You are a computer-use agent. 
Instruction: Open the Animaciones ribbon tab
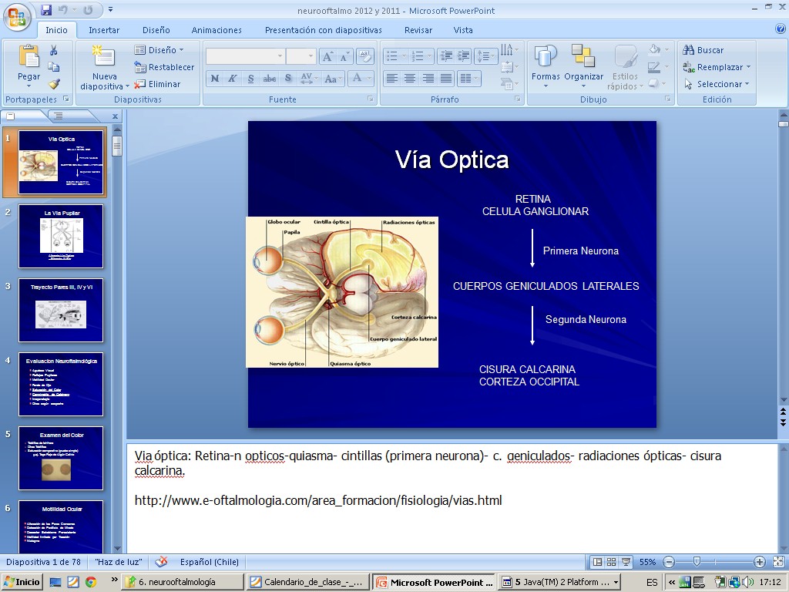217,30
